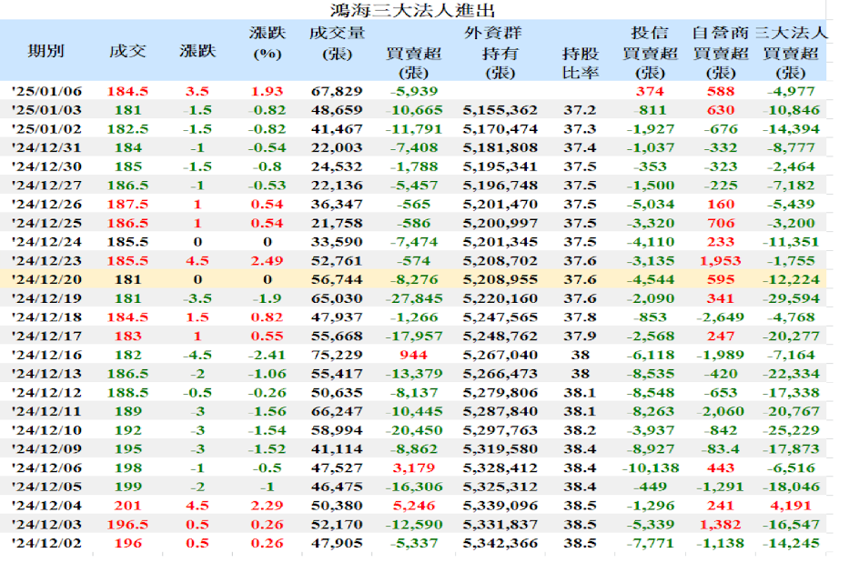
Task: Click percent change -2.41
Action: [267, 355]
